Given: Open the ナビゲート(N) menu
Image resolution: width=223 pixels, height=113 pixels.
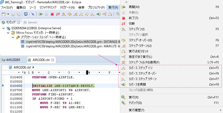Looking at the screenshot, I should (x=67, y=7).
